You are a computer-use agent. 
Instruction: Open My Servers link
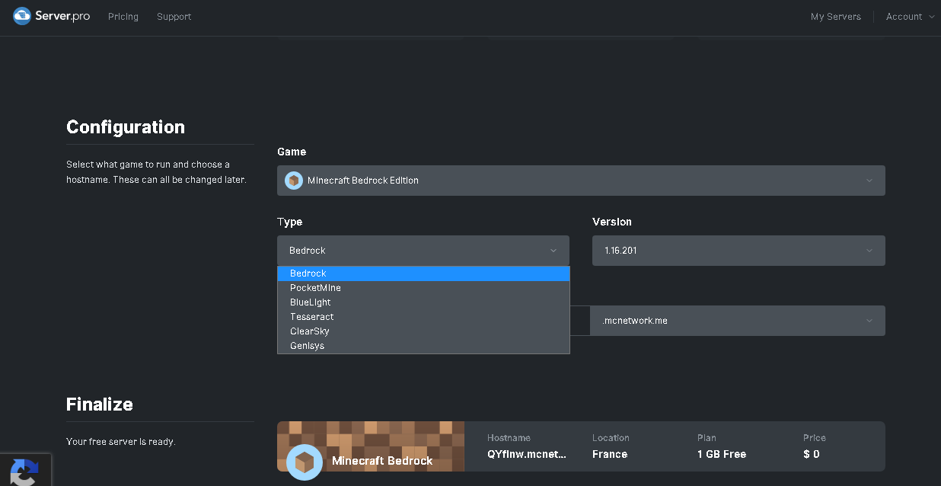pyautogui.click(x=835, y=17)
